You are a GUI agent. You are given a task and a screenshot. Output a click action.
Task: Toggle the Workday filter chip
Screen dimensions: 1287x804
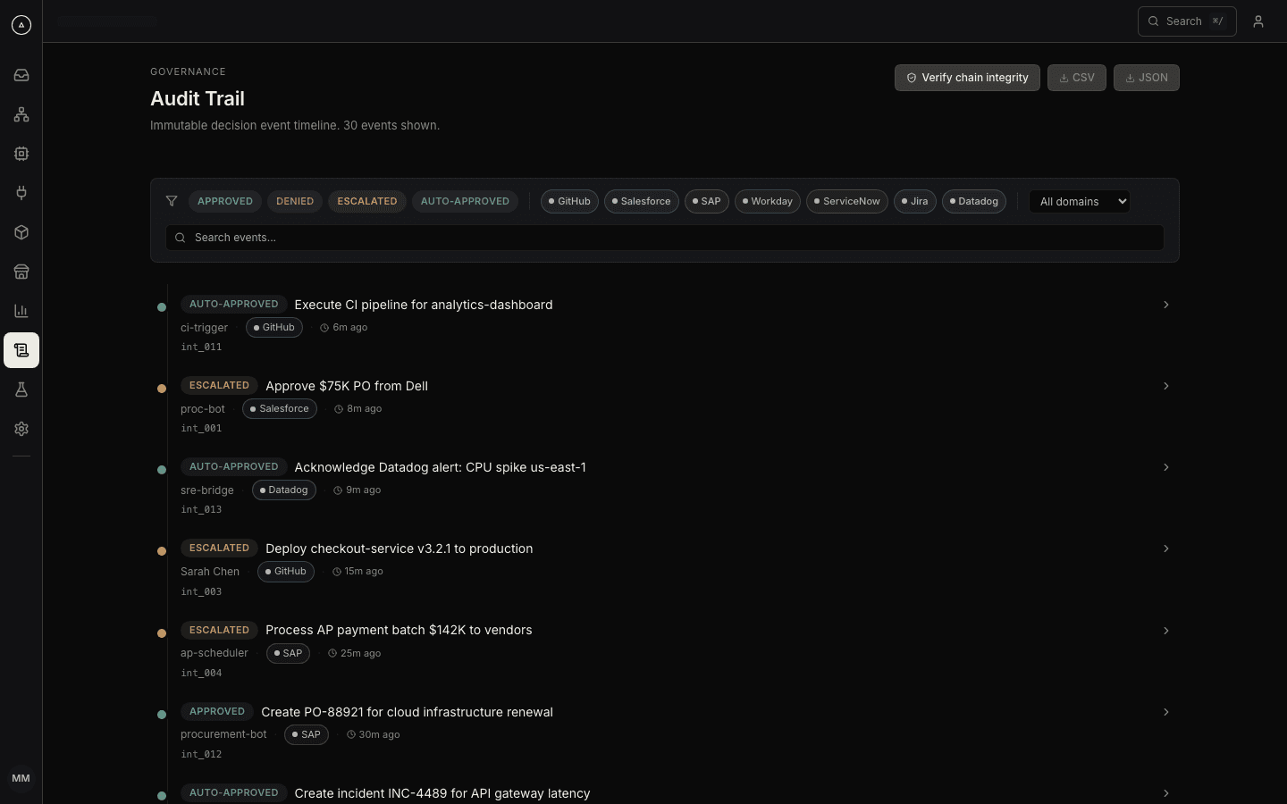pyautogui.click(x=768, y=201)
